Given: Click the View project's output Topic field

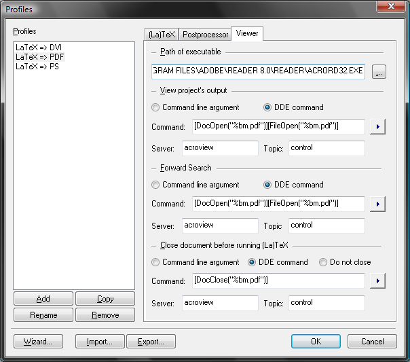Looking at the screenshot, I should pyautogui.click(x=327, y=148).
